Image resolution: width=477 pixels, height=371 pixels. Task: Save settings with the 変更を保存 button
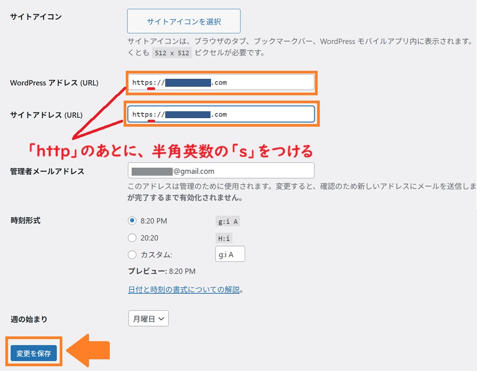point(33,352)
